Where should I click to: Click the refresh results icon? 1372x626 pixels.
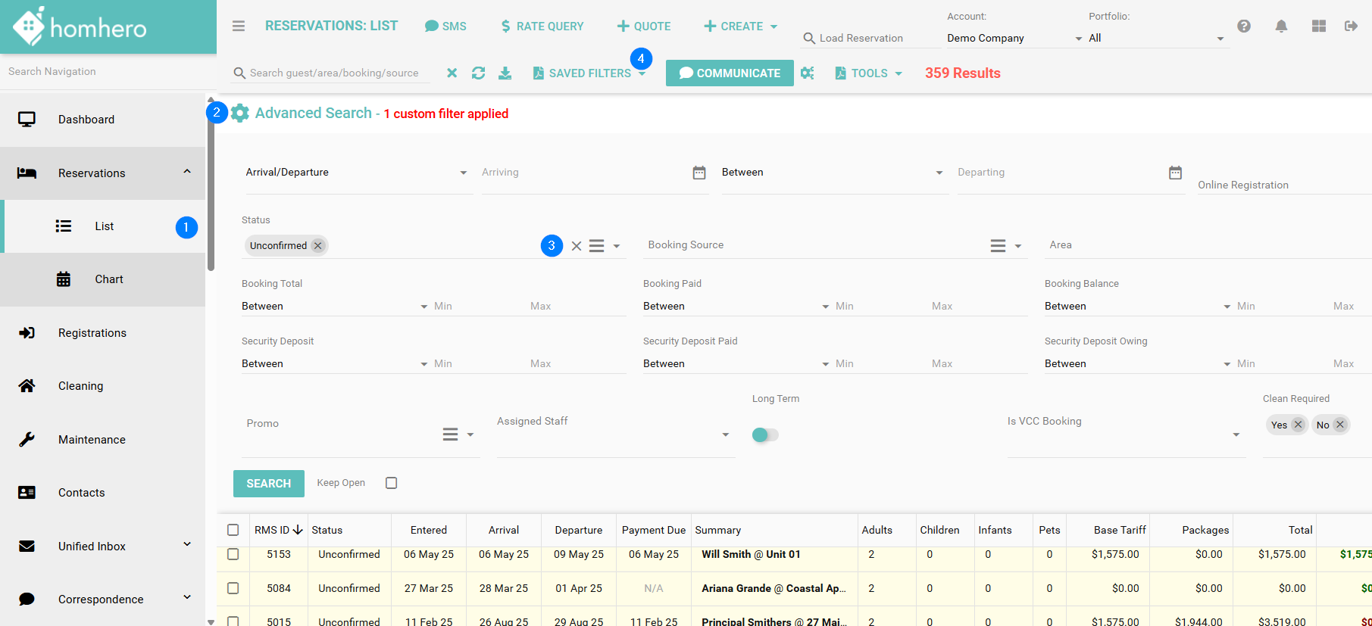point(478,73)
